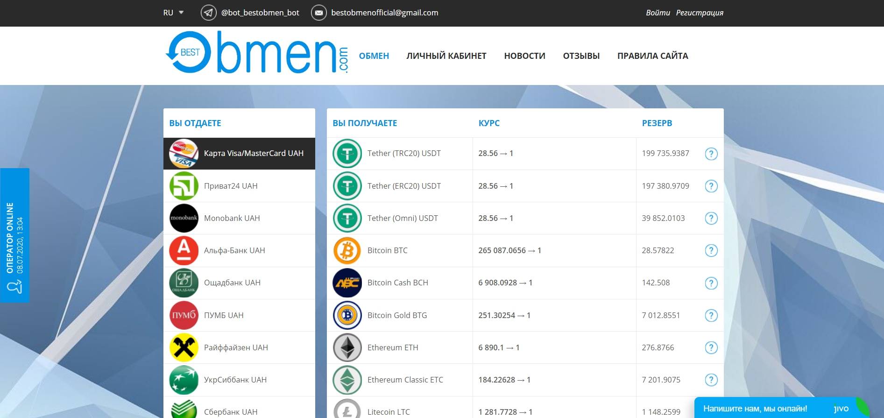Click the Ethereum ETH currency name
The width and height of the screenshot is (884, 418).
pyautogui.click(x=393, y=347)
